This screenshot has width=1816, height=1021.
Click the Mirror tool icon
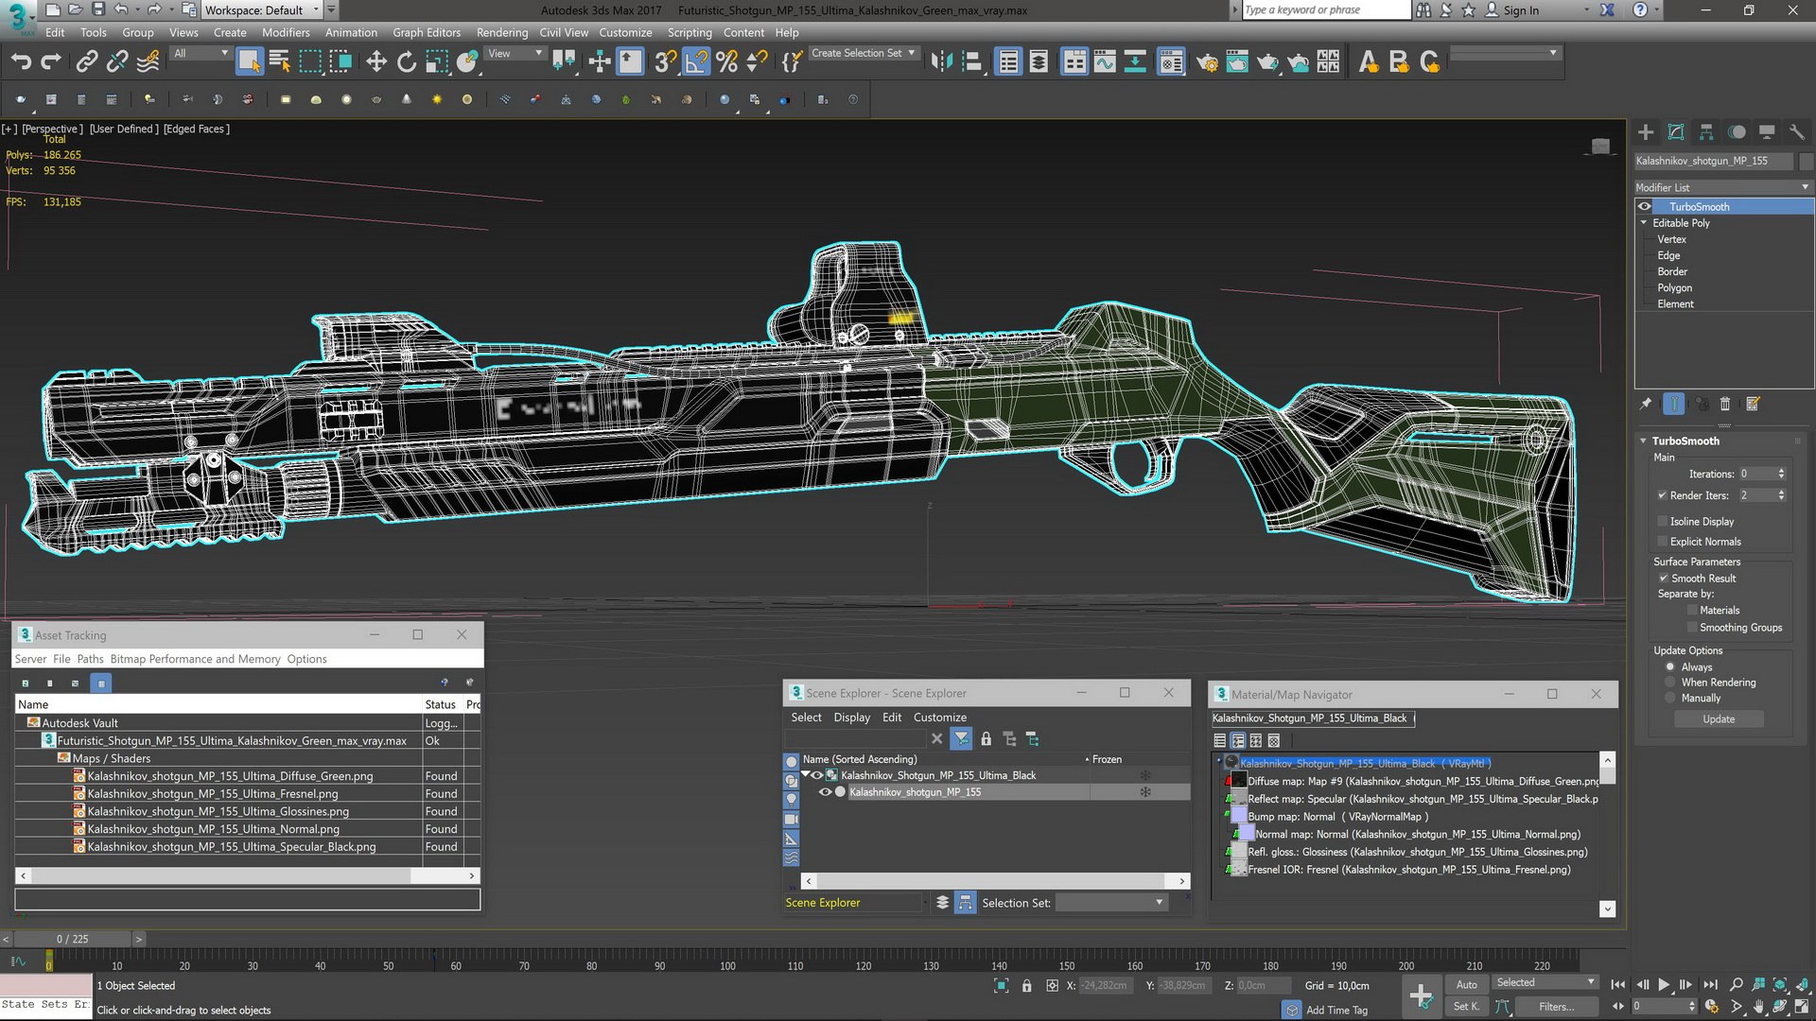click(x=941, y=62)
